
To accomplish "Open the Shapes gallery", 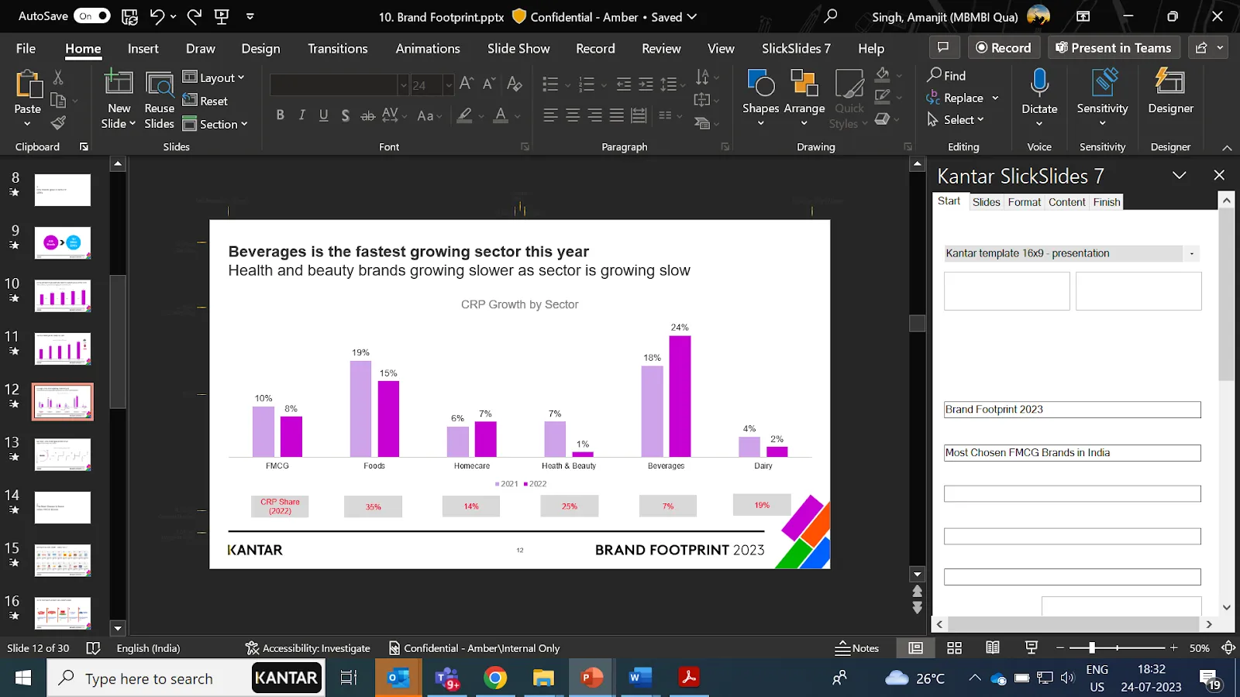I will [760, 98].
